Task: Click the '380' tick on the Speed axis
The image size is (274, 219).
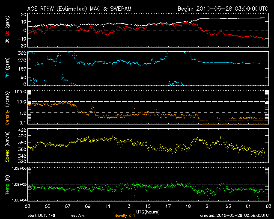Action: [x=22, y=142]
